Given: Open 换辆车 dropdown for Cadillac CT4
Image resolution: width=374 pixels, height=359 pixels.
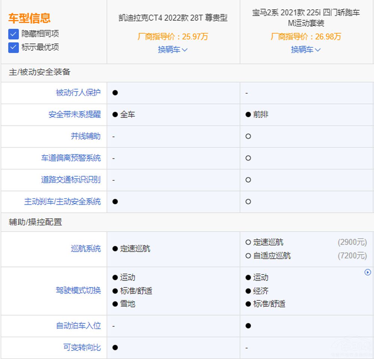Looking at the screenshot, I should 173,50.
